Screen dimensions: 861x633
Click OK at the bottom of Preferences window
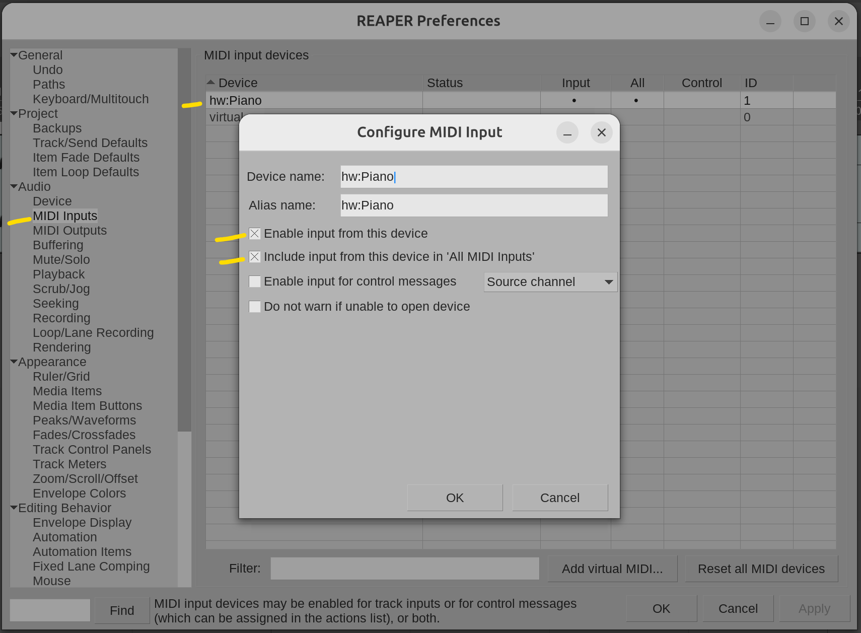coord(661,608)
